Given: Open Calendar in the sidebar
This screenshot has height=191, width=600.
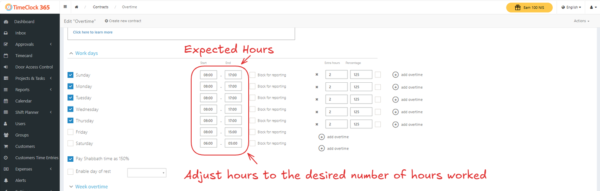Looking at the screenshot, I should [23, 101].
